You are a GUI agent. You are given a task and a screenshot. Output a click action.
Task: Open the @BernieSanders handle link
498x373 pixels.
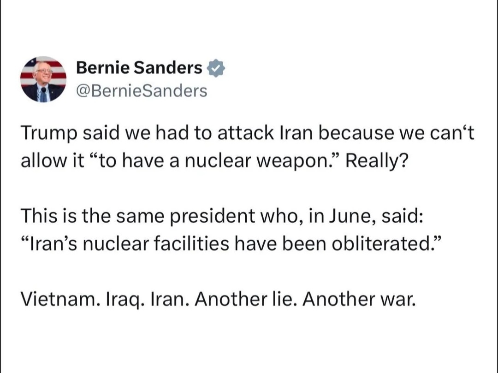(142, 91)
